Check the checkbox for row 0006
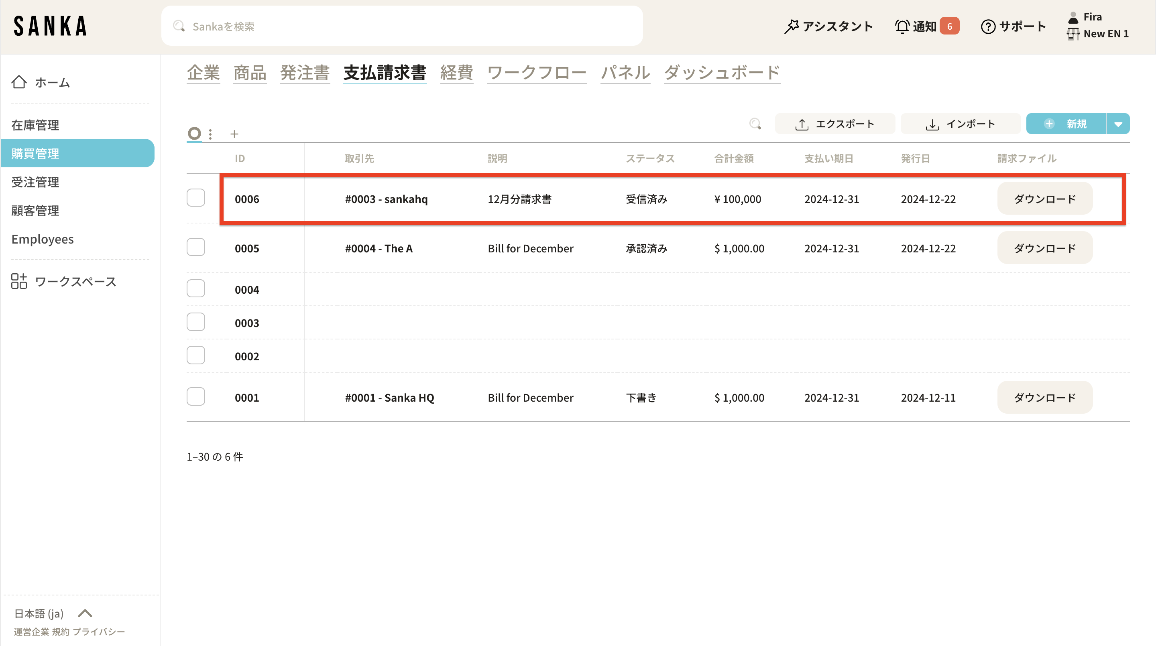Screen dimensions: 1156x646 pos(195,198)
